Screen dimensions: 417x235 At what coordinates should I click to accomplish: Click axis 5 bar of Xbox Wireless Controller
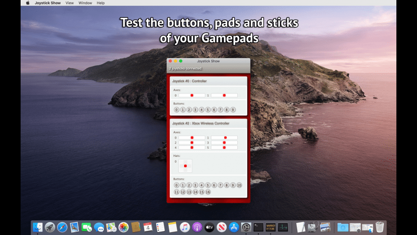[224, 147]
